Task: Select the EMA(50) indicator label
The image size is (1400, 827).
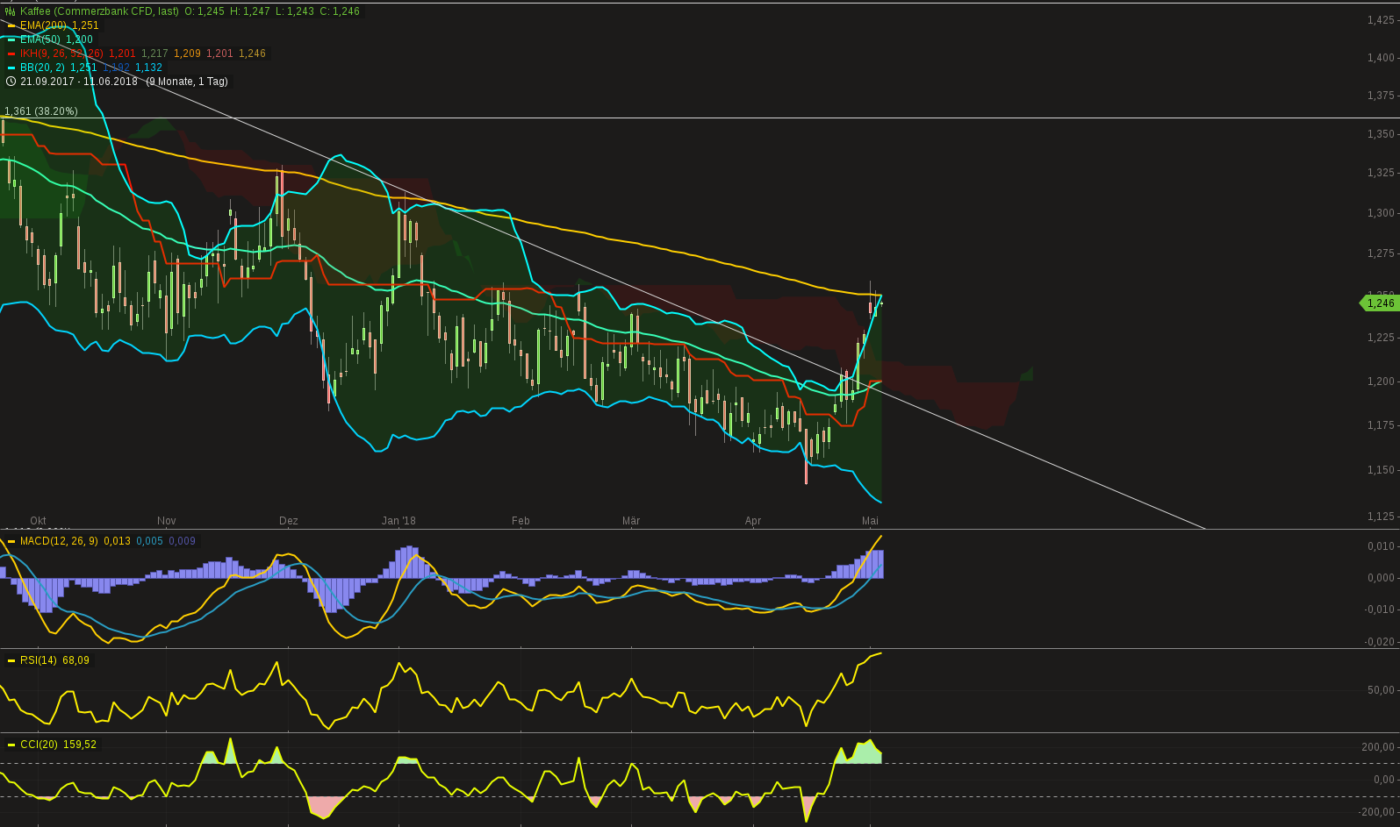Action: click(x=40, y=39)
